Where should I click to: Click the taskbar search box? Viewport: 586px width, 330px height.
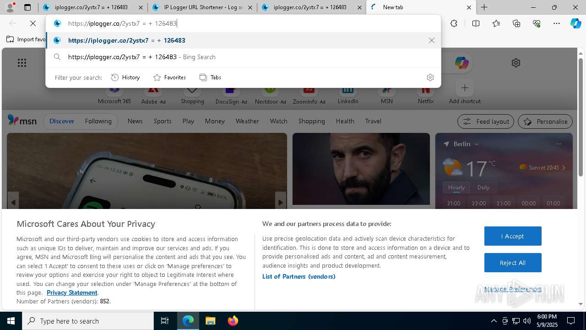tap(88, 321)
